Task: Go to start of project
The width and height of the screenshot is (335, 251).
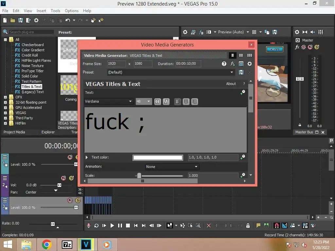Action: (x=136, y=226)
